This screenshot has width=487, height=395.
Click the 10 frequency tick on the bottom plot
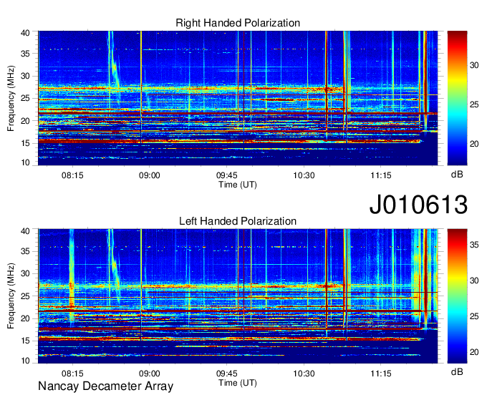[25, 361]
